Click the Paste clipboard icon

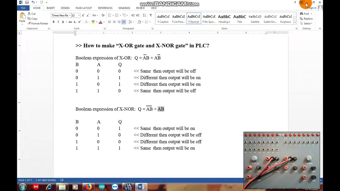click(x=22, y=16)
